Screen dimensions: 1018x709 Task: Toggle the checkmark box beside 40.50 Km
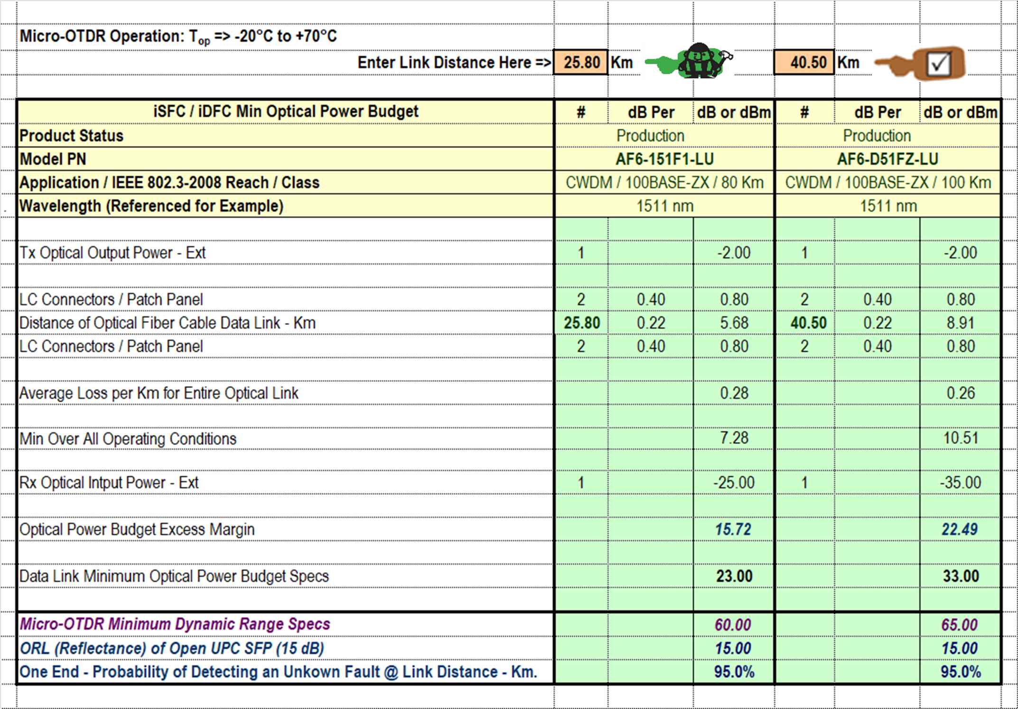pos(938,63)
